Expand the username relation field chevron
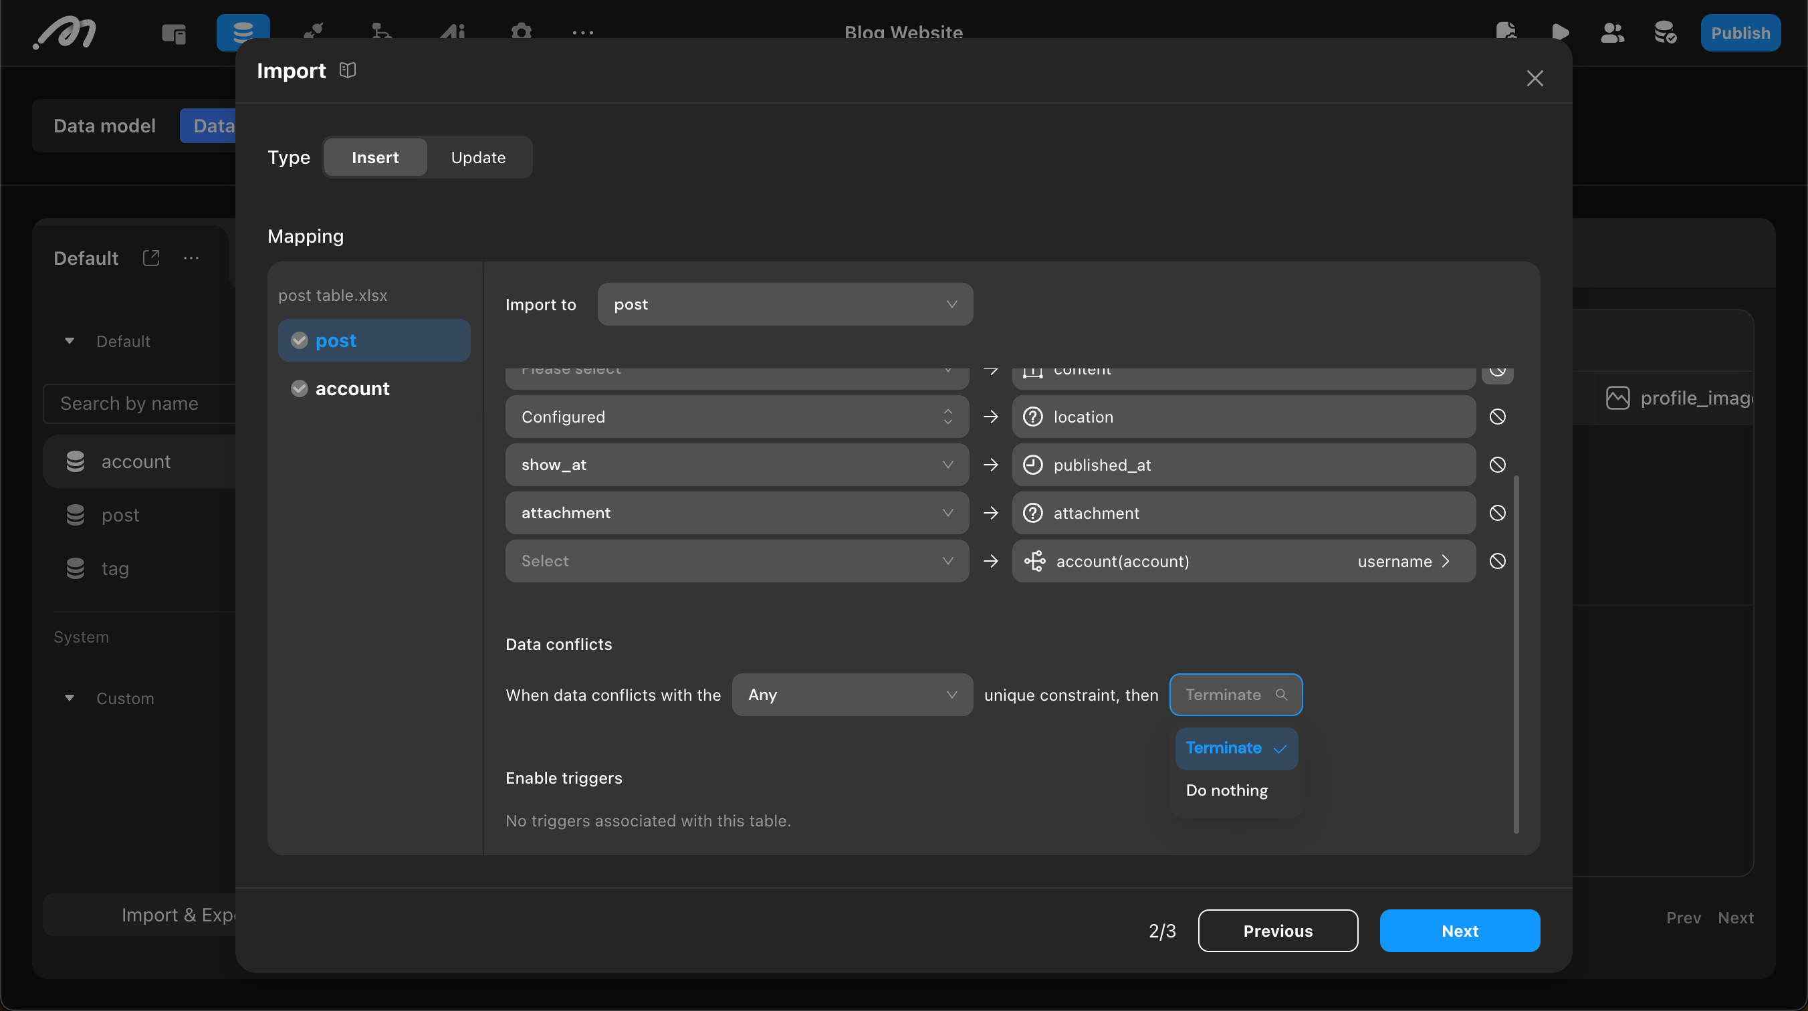Image resolution: width=1808 pixels, height=1011 pixels. (1445, 561)
